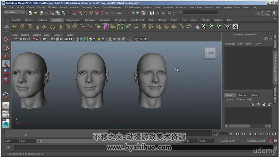279x157 pixels.
Task: Toggle use all lights yellow bulb icon
Action: click(x=99, y=39)
